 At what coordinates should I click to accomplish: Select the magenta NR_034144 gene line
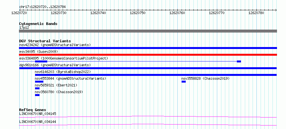click(148, 125)
